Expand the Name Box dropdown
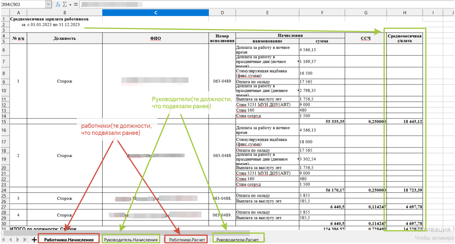Screen dimensions: 455x244 click(x=48, y=5)
